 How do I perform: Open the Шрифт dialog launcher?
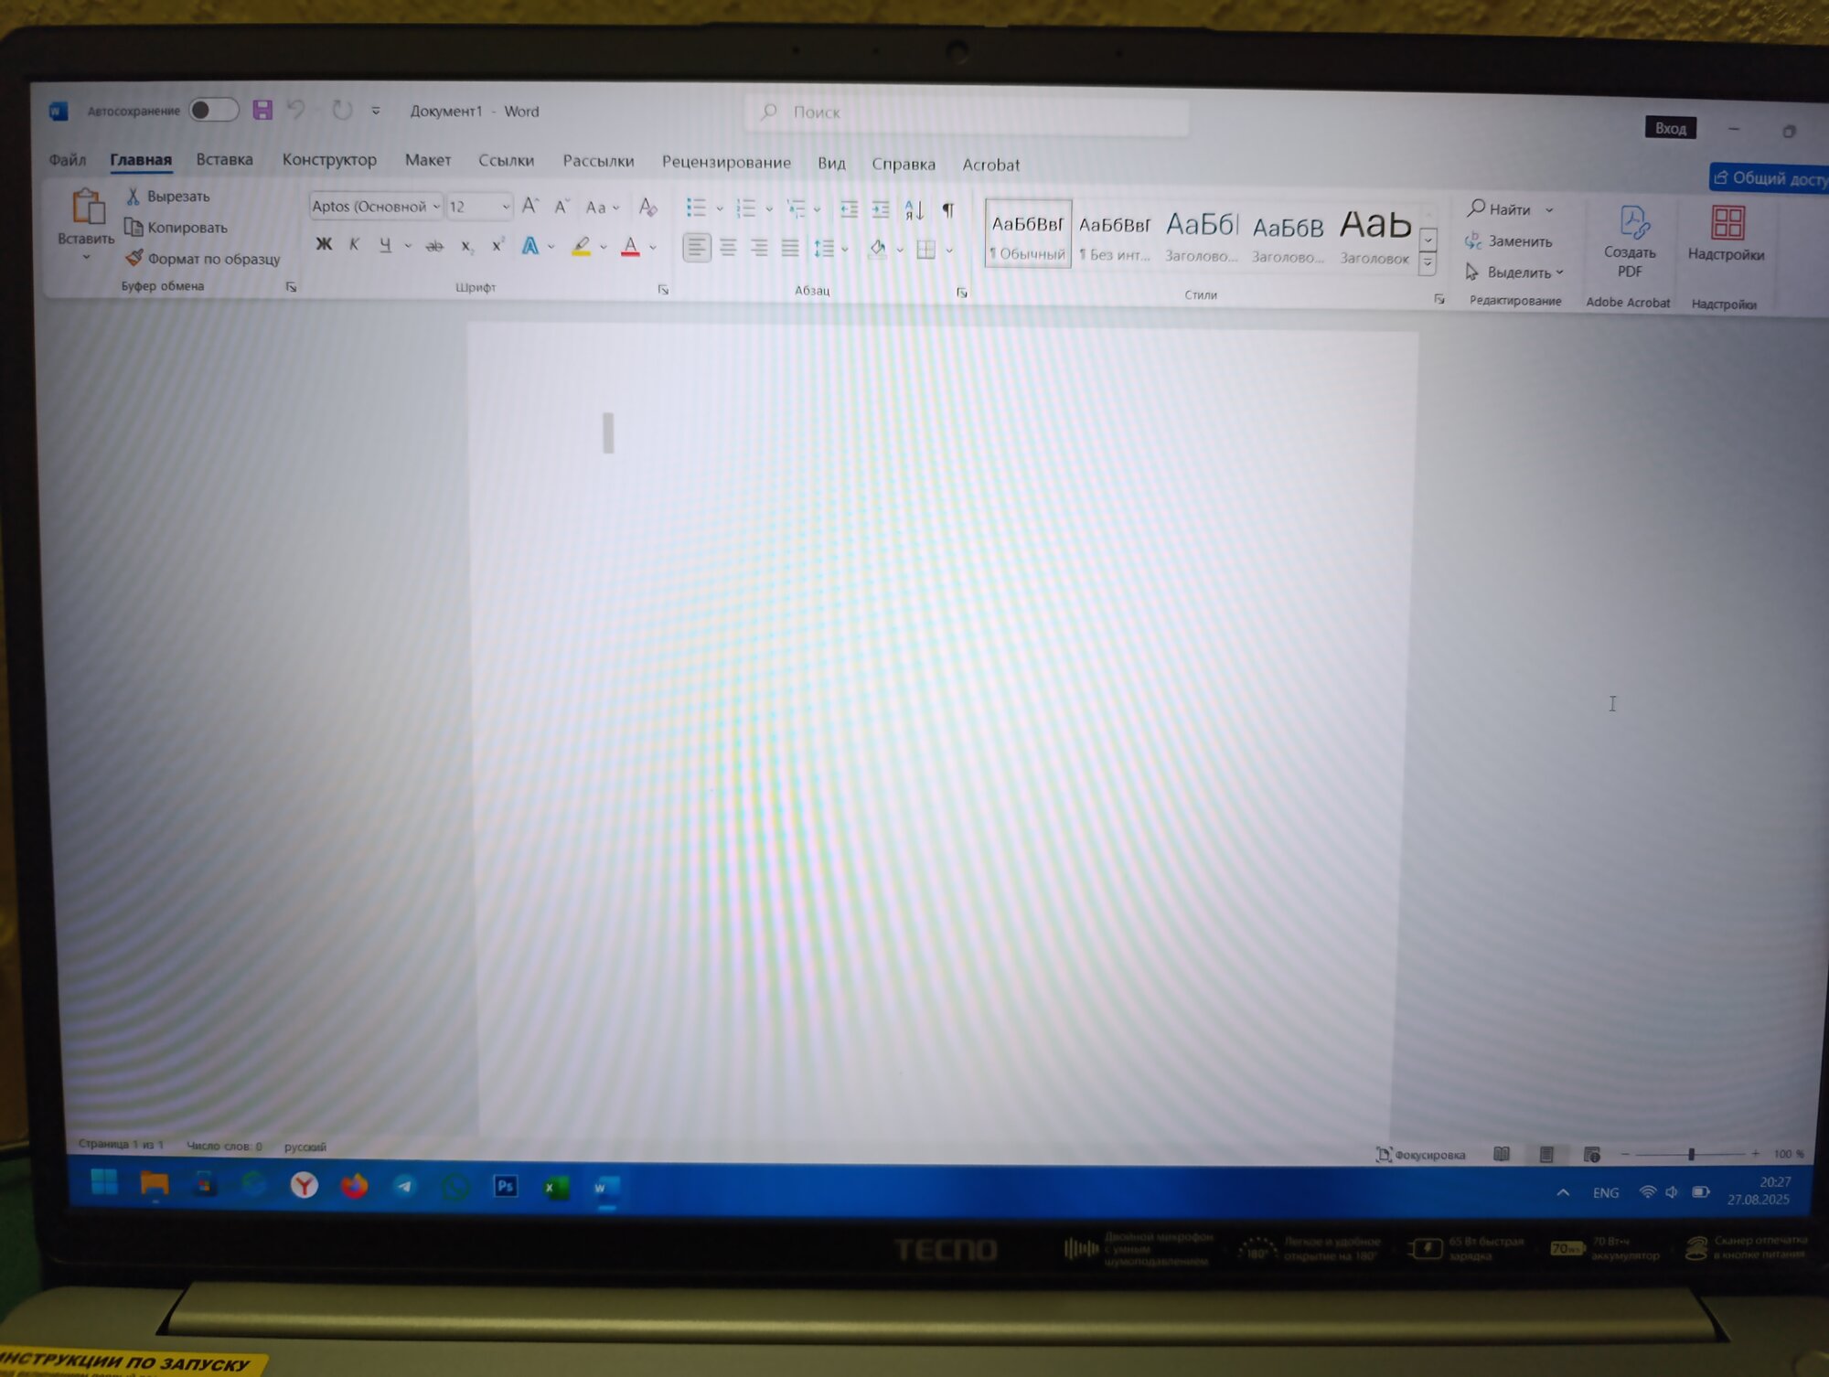pos(663,290)
